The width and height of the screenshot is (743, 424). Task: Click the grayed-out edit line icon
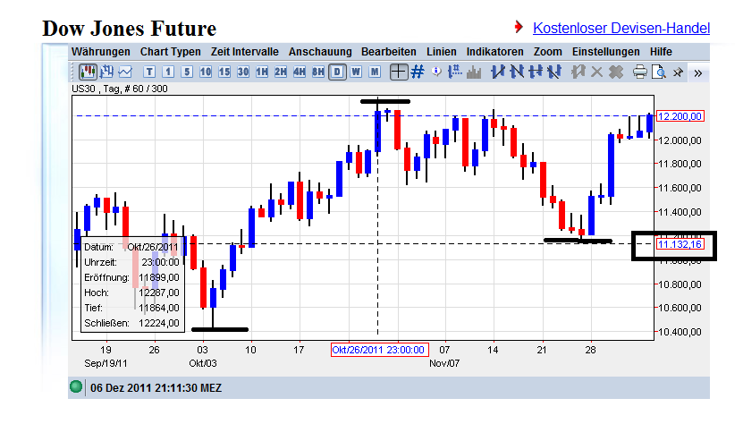tap(578, 72)
